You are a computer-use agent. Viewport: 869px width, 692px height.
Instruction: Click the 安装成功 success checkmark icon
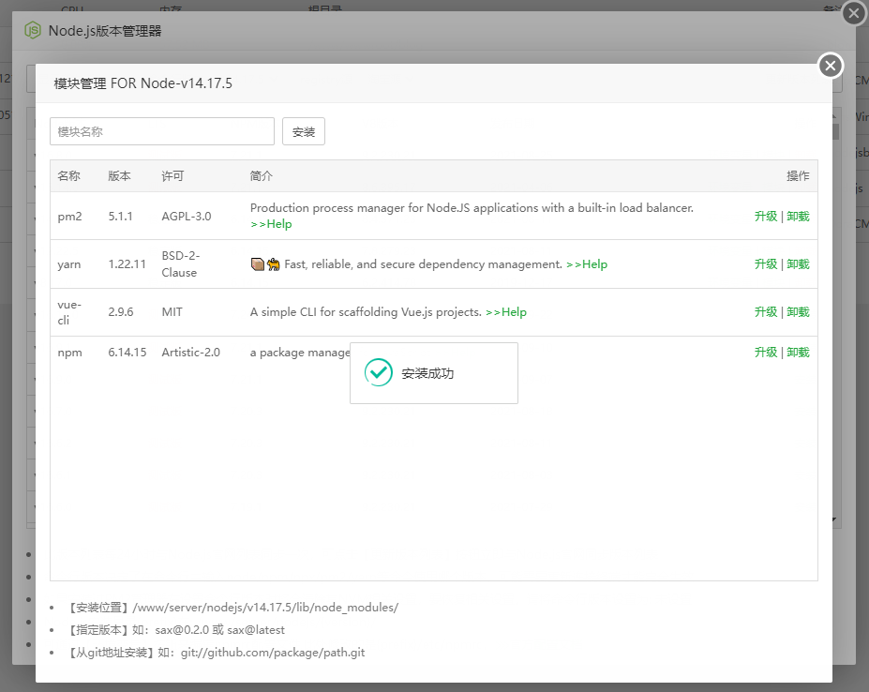[379, 372]
